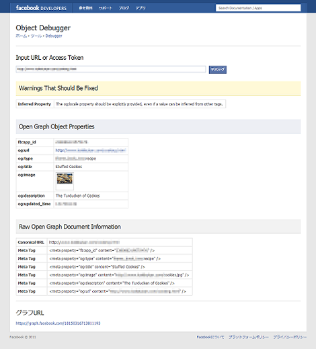
Task: Select the og:image meta tag code
Action: [119, 275]
